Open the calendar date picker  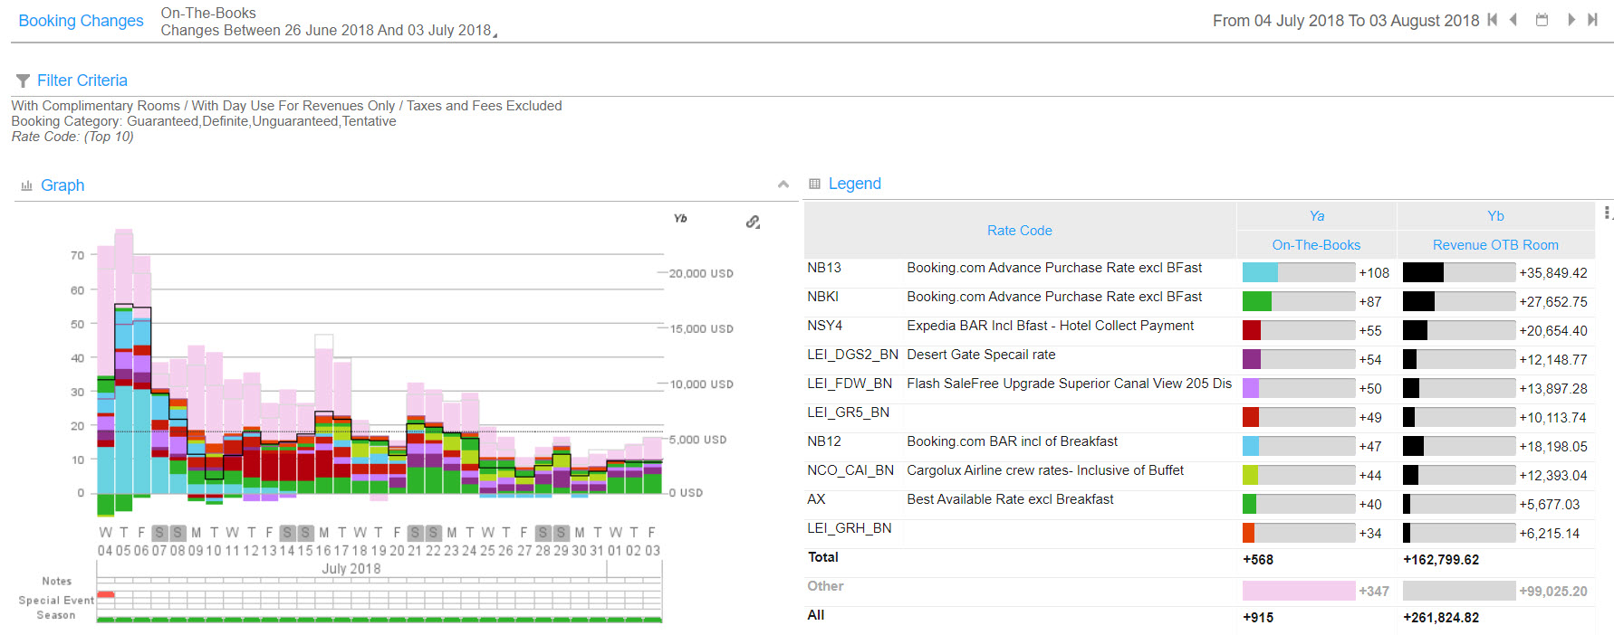1542,20
